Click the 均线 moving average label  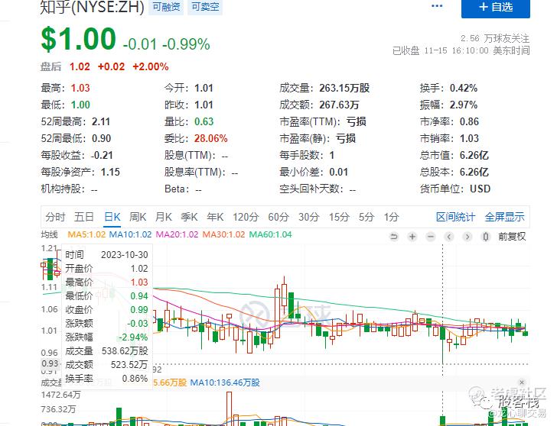pyautogui.click(x=50, y=234)
